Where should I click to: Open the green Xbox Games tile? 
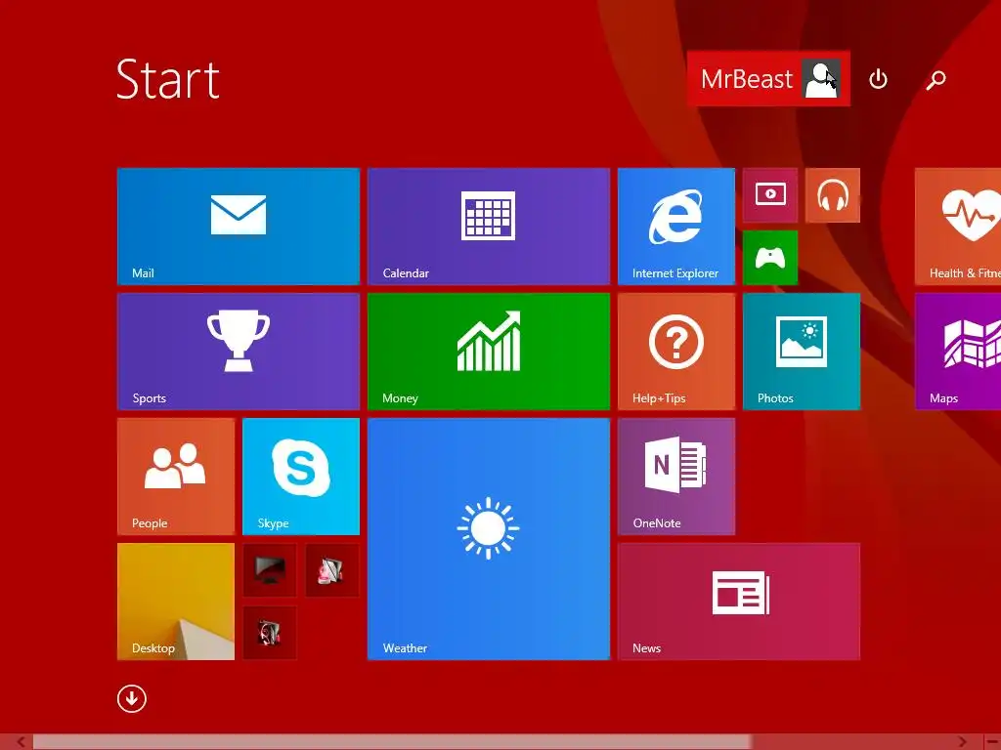tap(770, 258)
